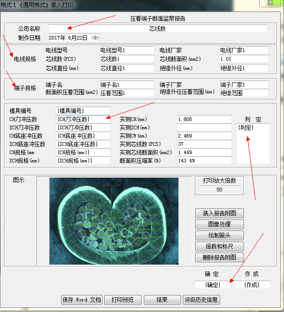This screenshot has width=284, height=312.
Task: Click the 芯线断面积 field showing 1.01
Action: point(244,59)
